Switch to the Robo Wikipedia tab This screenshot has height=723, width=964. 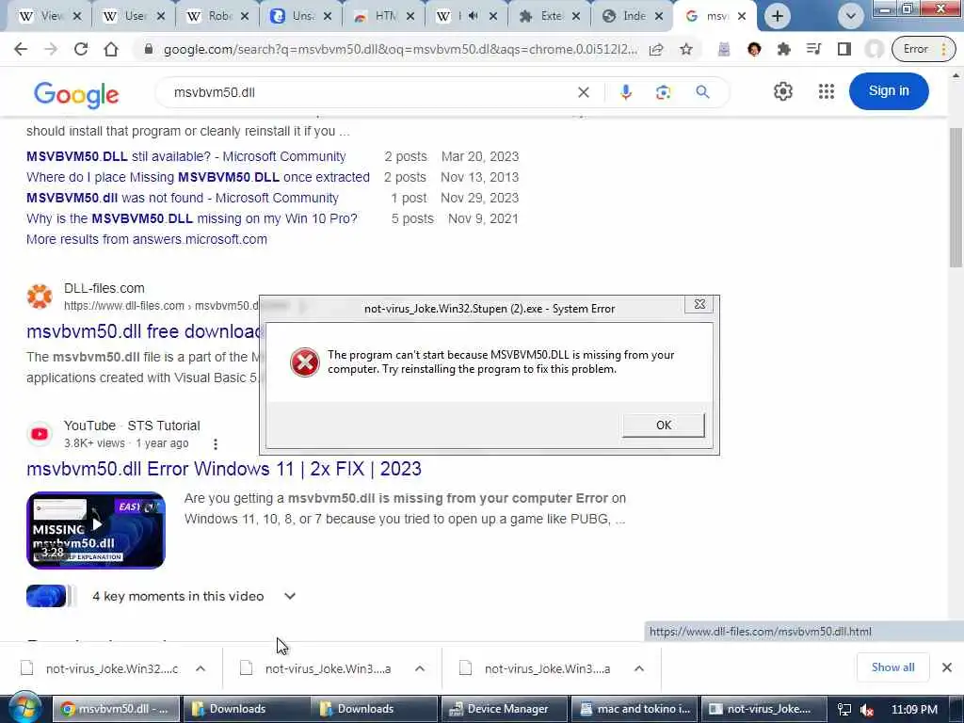coord(217,16)
